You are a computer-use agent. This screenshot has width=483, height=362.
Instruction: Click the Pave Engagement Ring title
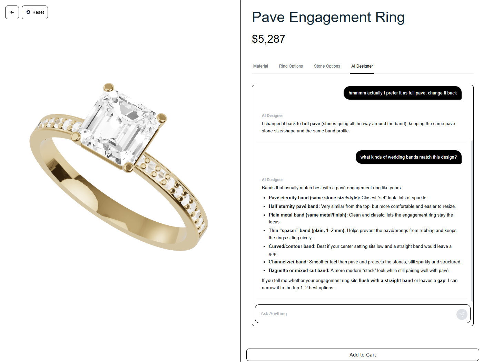(x=328, y=17)
